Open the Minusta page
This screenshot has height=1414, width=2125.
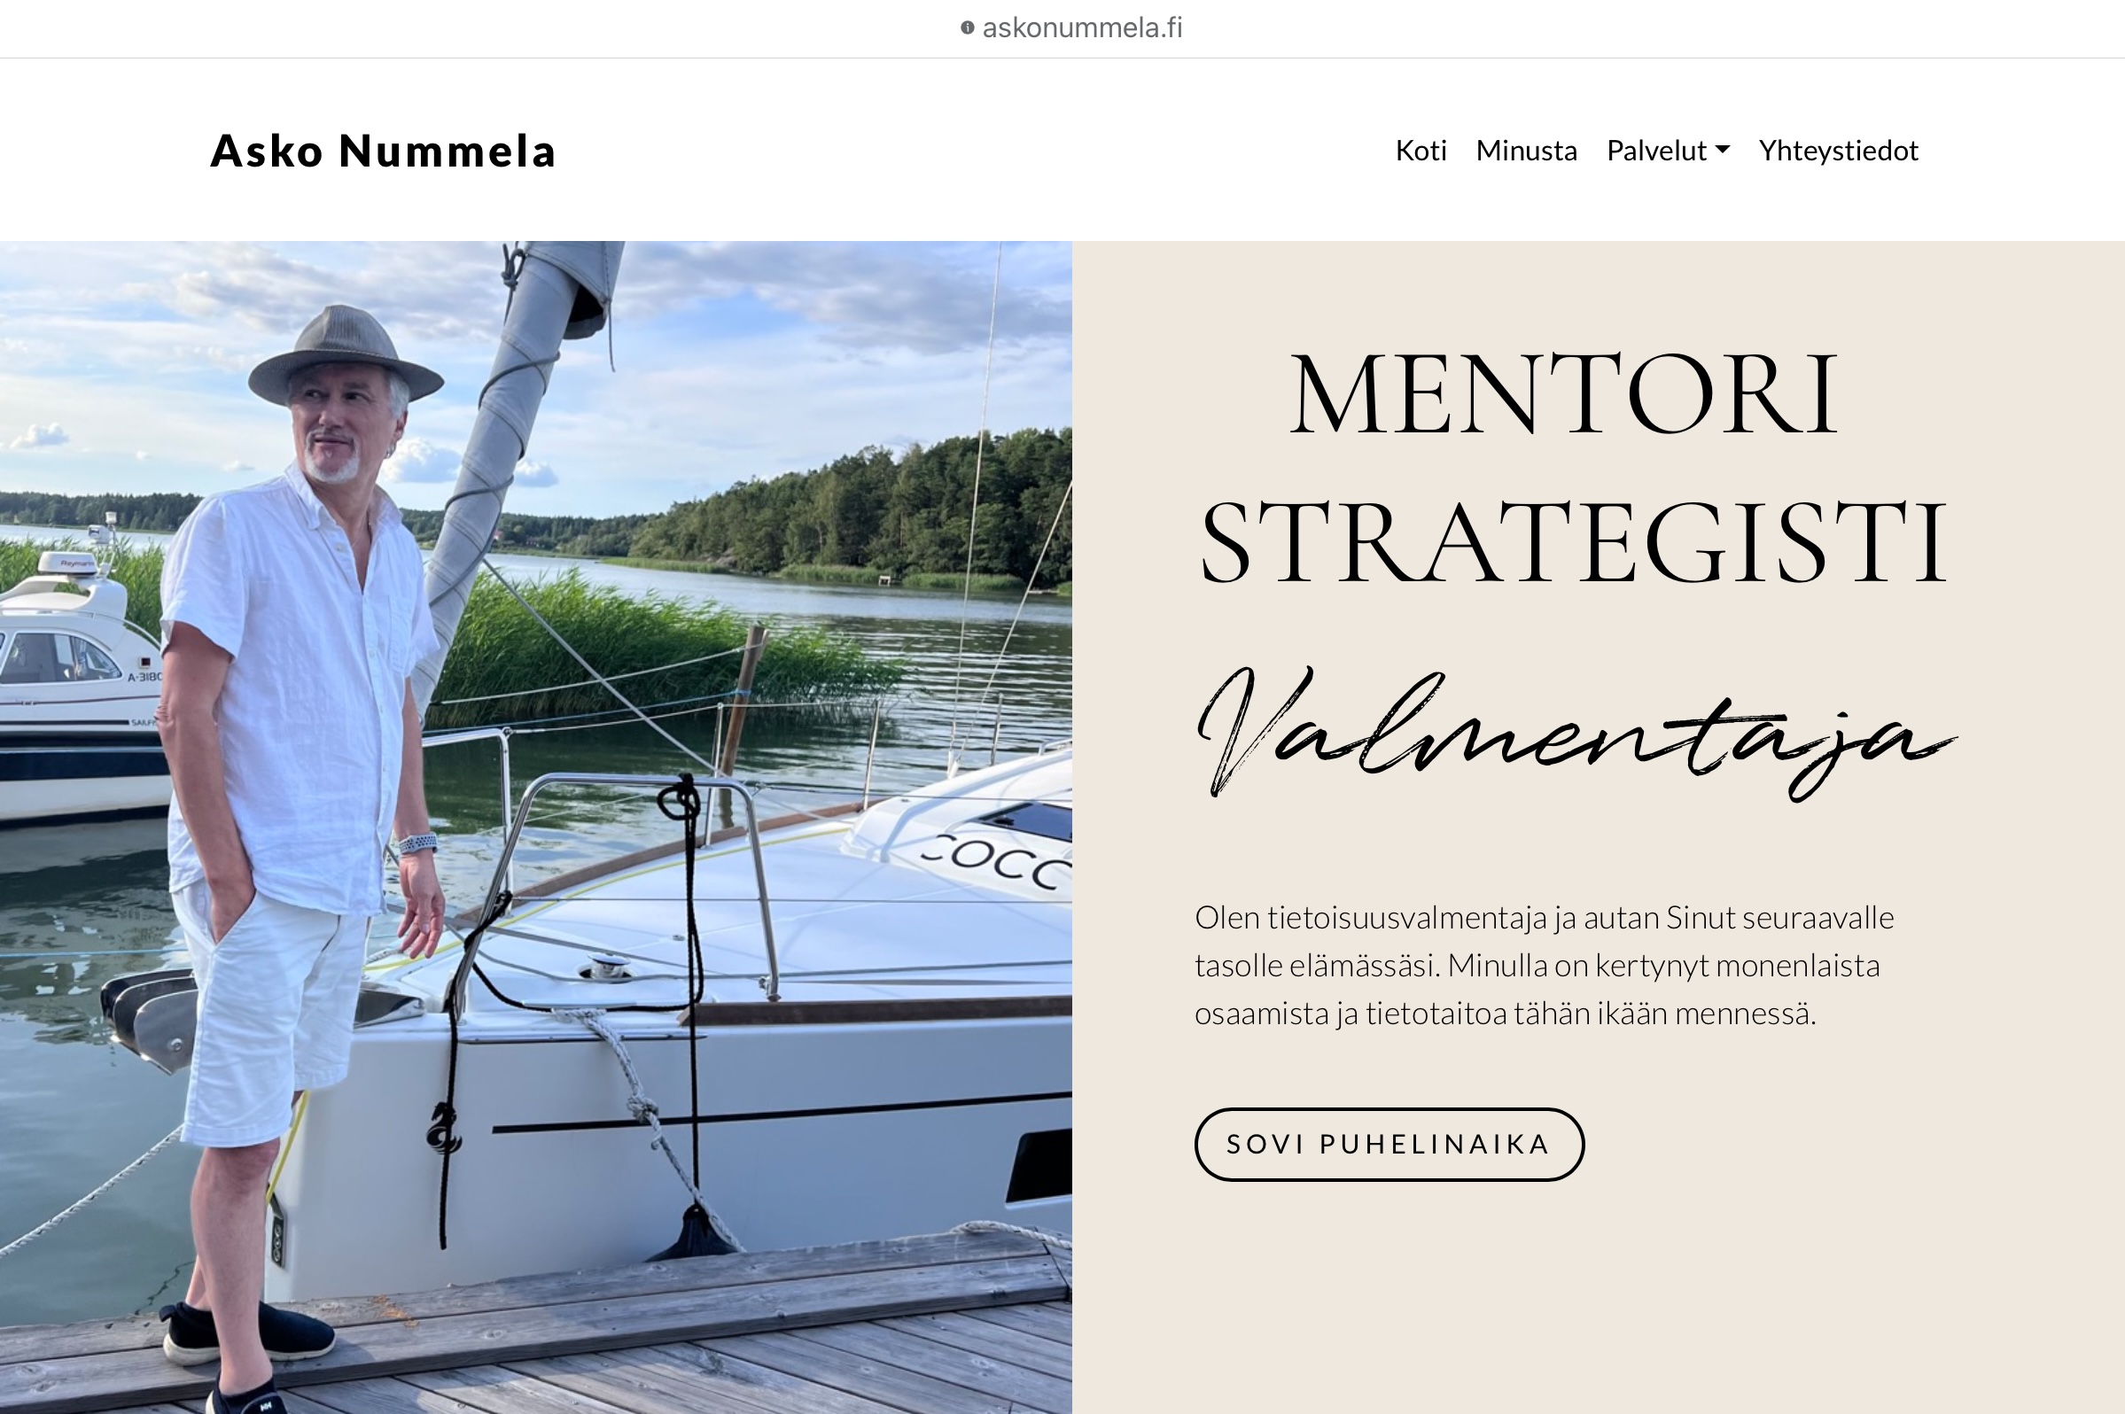[1527, 150]
